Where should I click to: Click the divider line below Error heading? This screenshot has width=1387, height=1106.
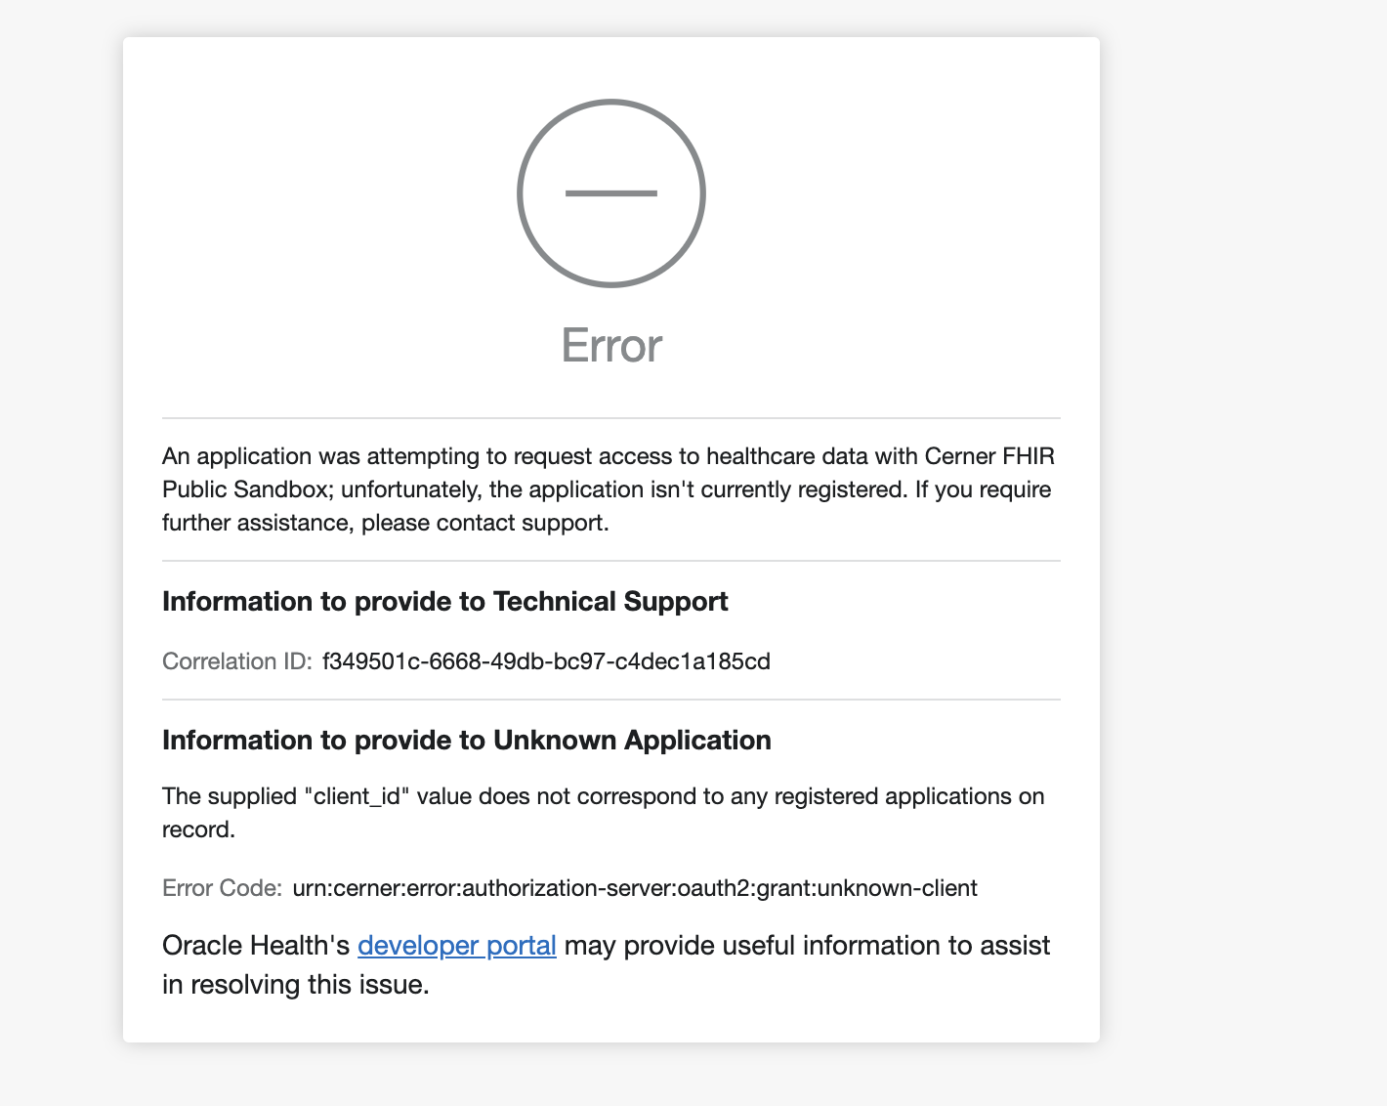pos(610,418)
